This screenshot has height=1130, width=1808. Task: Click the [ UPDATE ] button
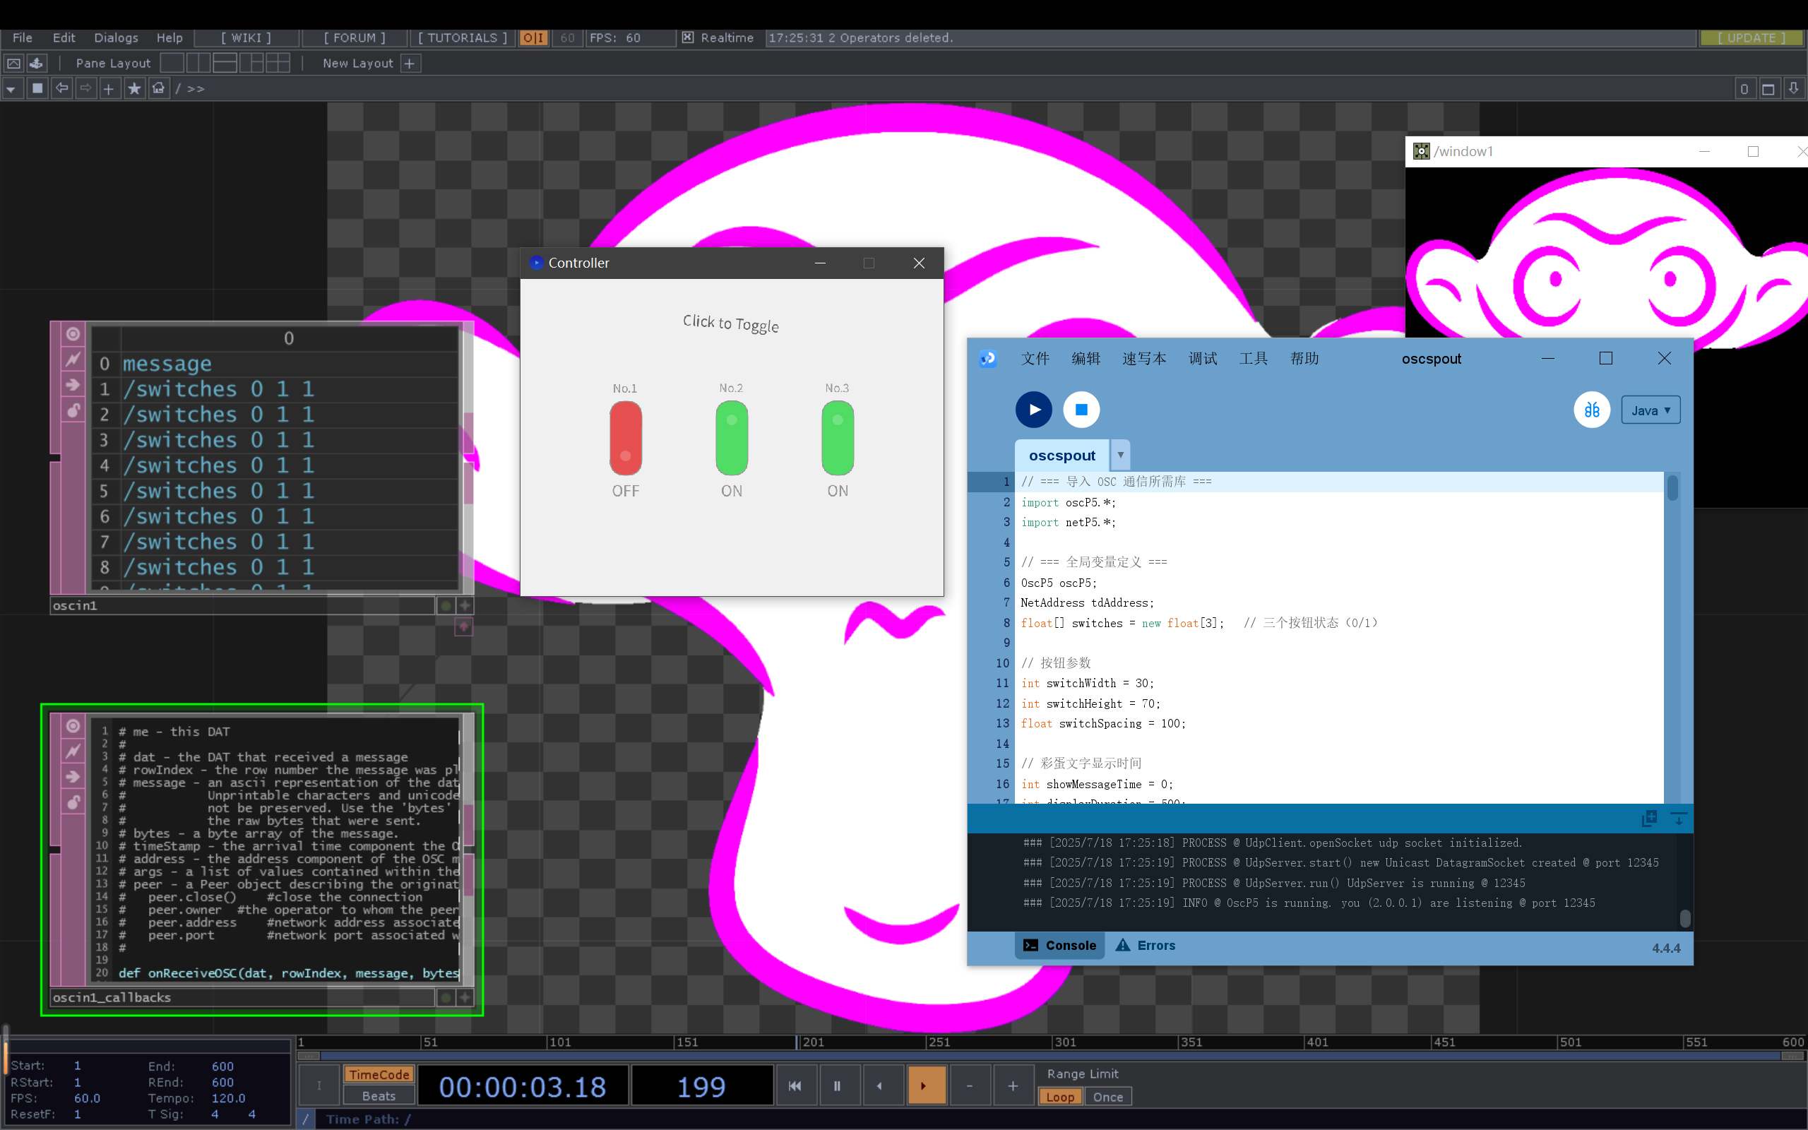(1752, 37)
